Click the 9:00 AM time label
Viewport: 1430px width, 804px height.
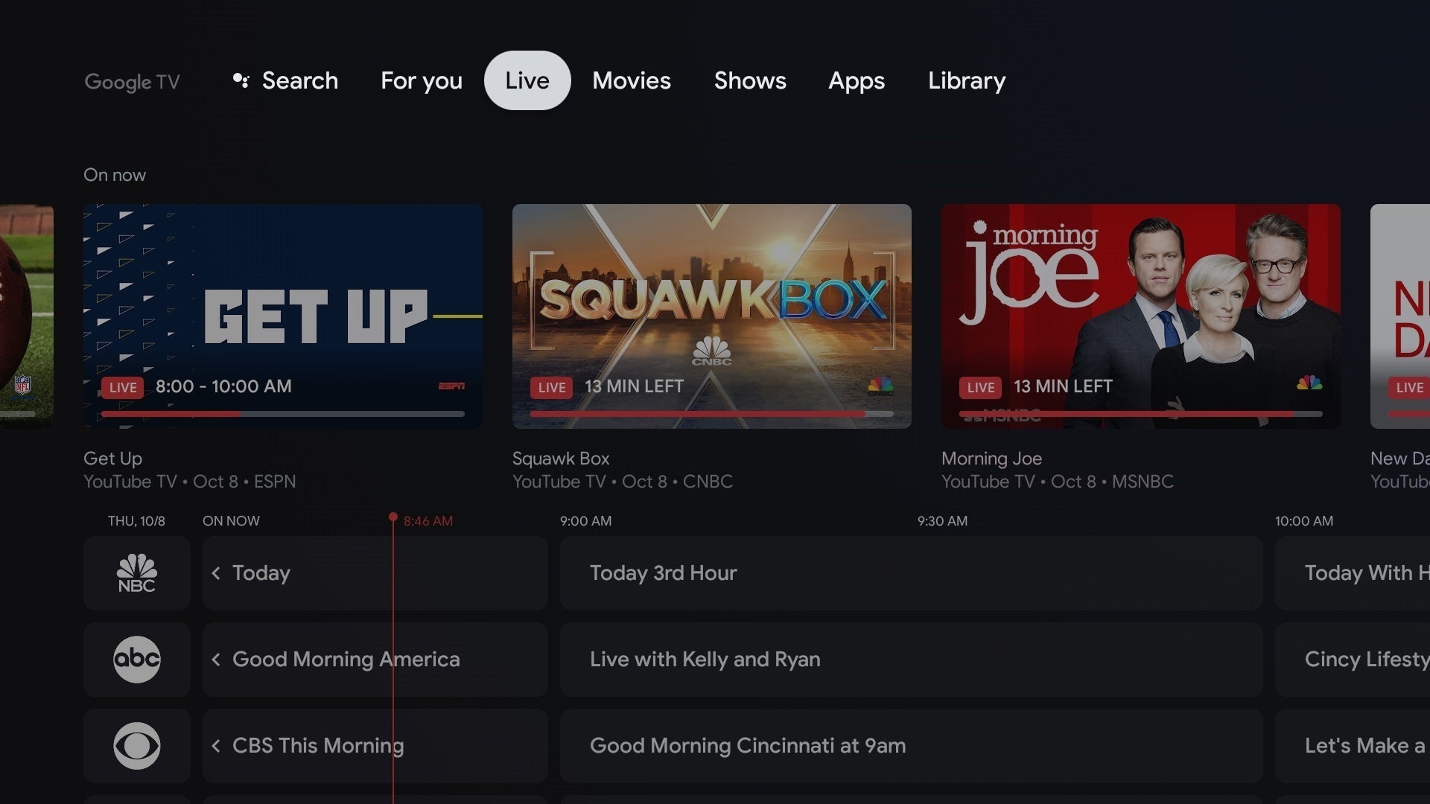pyautogui.click(x=585, y=521)
